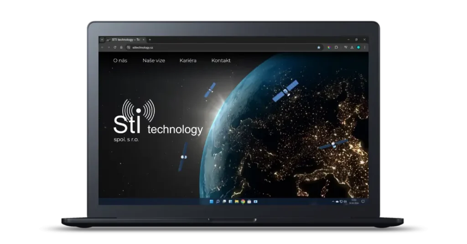
Task: Show hidden system tray icons
Action: [x=333, y=202]
